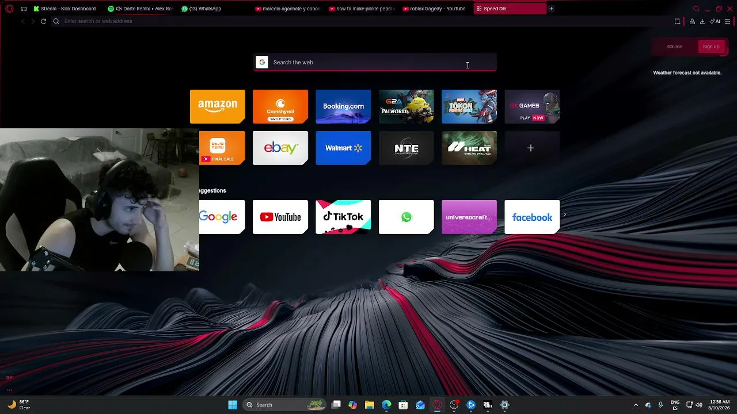The height and width of the screenshot is (414, 737).
Task: Open the G2A Palworld speed dial tile
Action: click(407, 106)
